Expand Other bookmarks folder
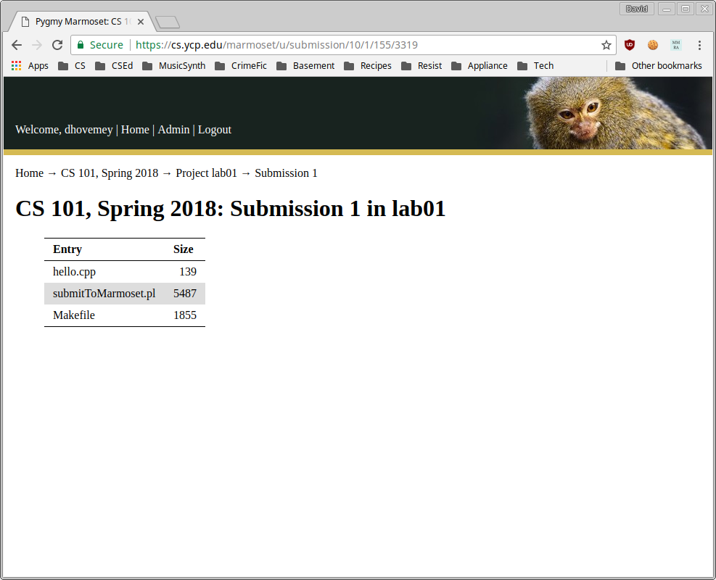 (658, 66)
